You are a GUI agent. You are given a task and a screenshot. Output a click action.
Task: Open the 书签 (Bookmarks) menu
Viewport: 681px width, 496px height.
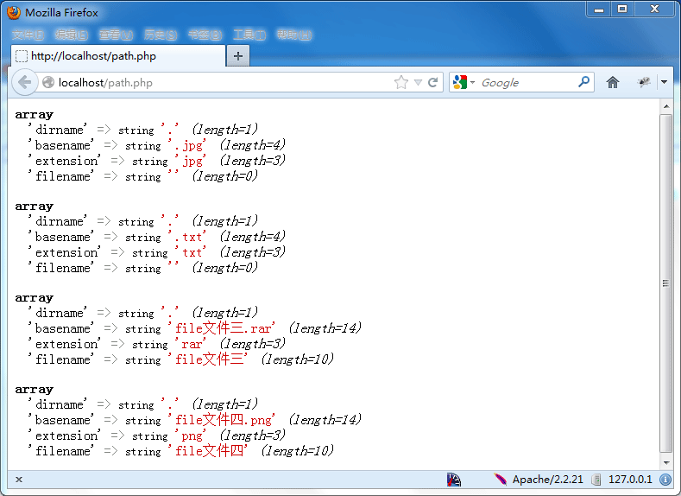(x=204, y=35)
